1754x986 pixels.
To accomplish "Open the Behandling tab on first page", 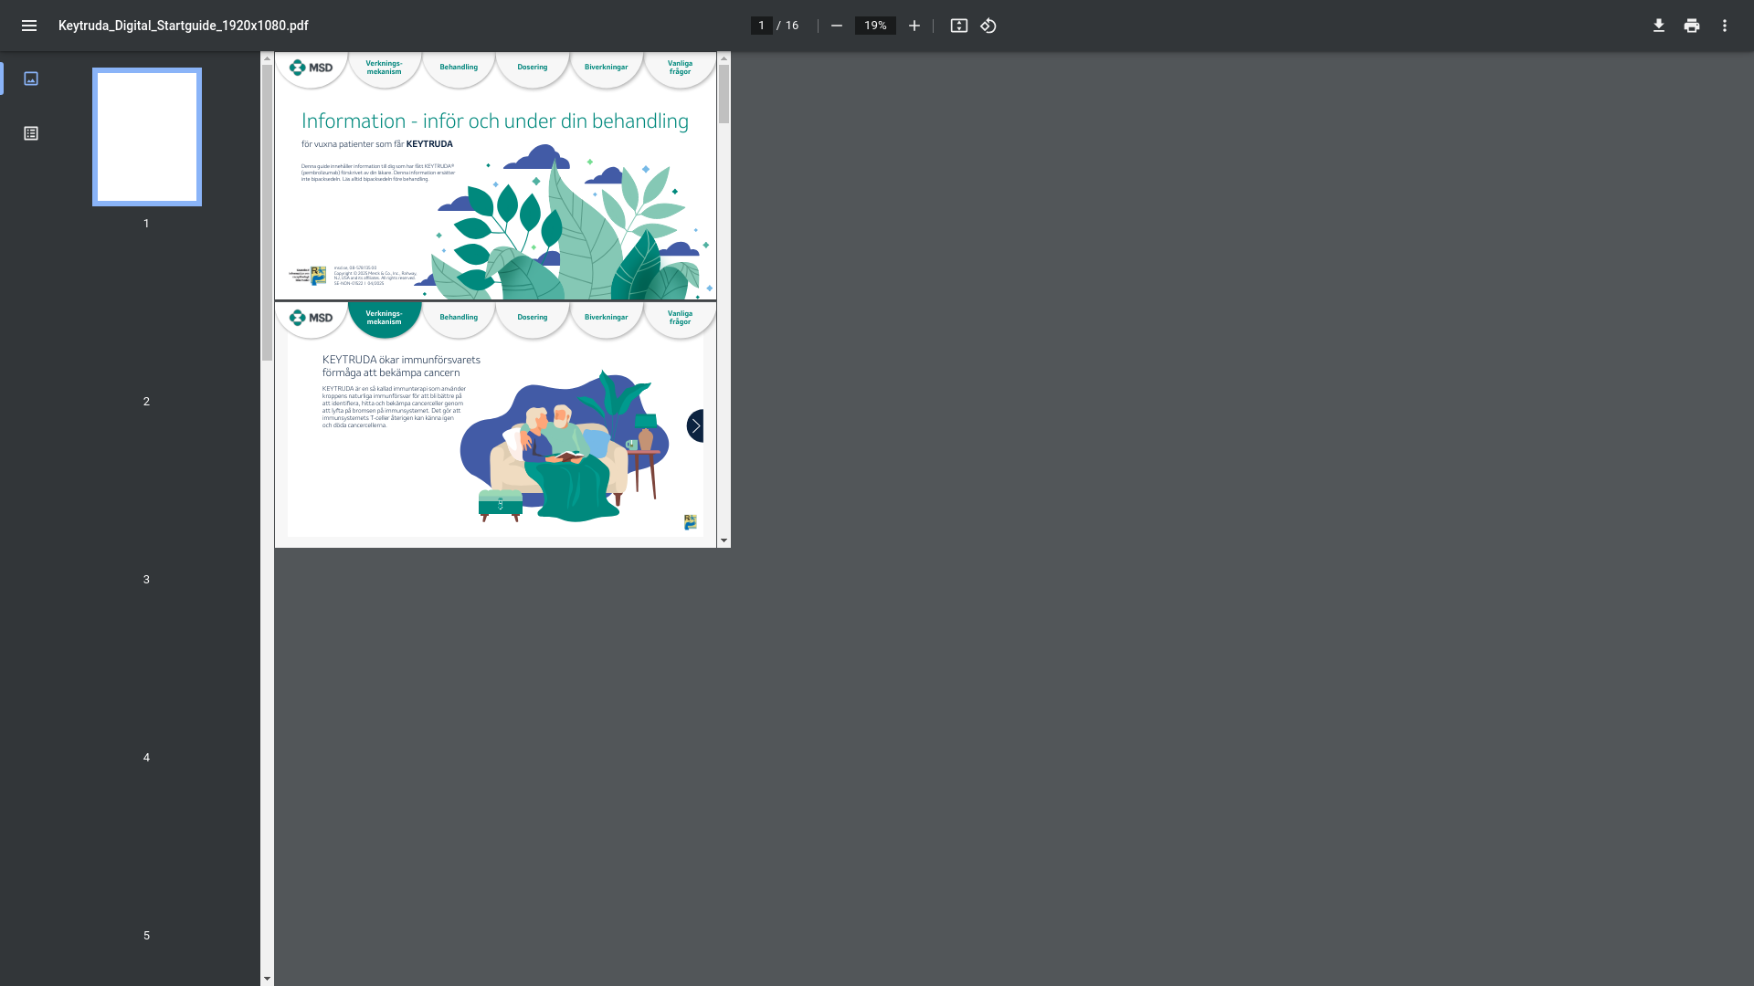I will 459,68.
